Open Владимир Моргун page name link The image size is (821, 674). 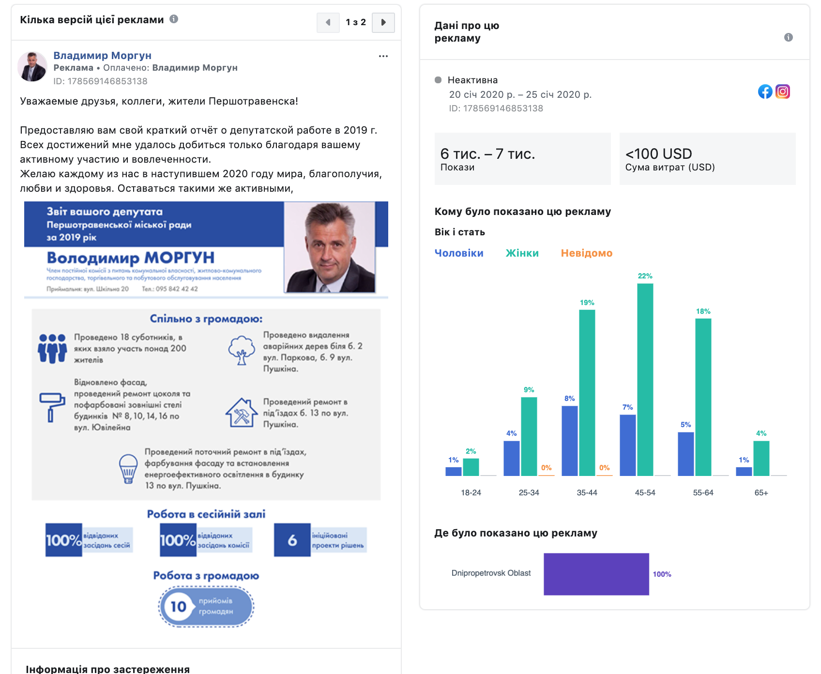point(102,55)
